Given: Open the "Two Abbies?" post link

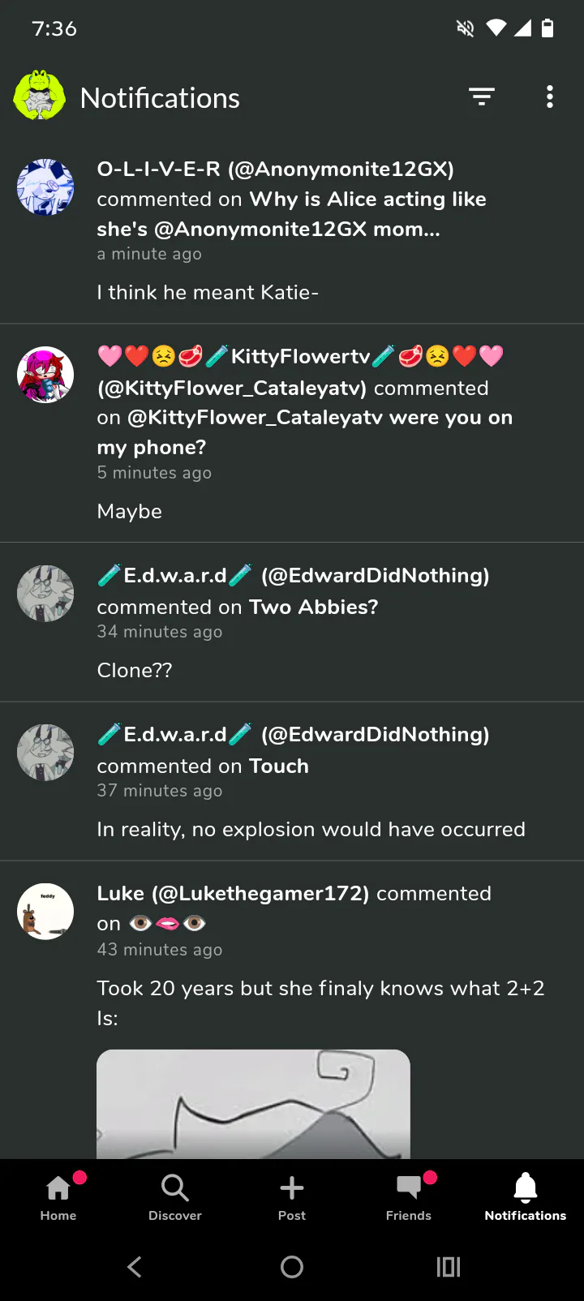Looking at the screenshot, I should coord(313,607).
